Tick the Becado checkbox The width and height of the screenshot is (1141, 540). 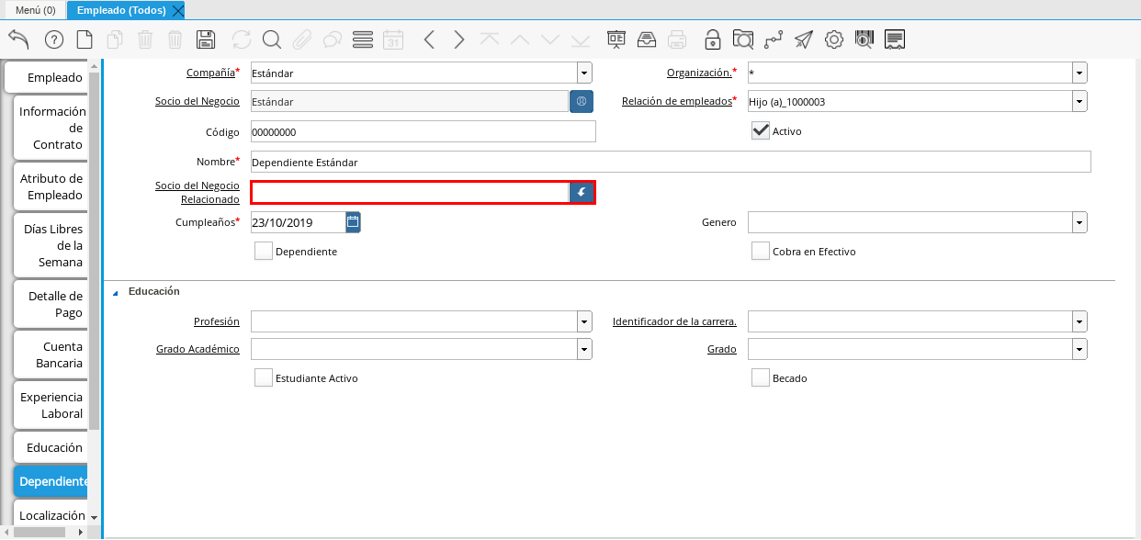(760, 377)
